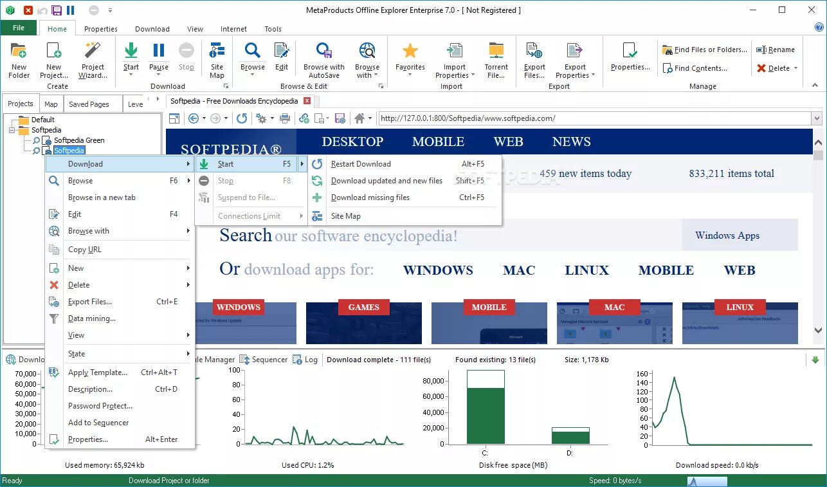Click Rename in Manage group

coord(776,50)
